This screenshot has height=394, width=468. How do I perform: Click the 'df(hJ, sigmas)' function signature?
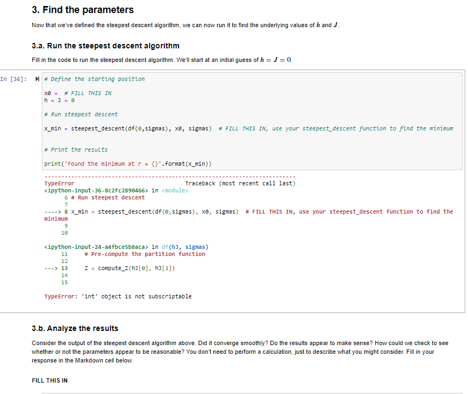(185, 247)
